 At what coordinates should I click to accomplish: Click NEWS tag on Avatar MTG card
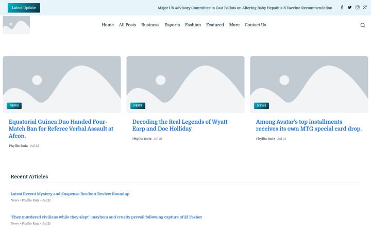(261, 106)
